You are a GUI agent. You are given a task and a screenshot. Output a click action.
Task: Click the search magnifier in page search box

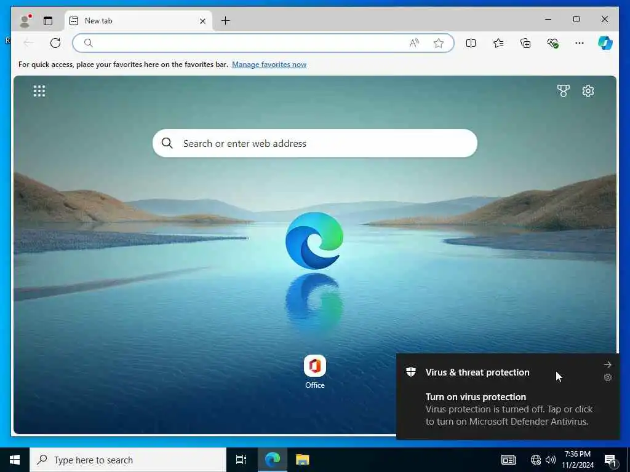pyautogui.click(x=167, y=143)
